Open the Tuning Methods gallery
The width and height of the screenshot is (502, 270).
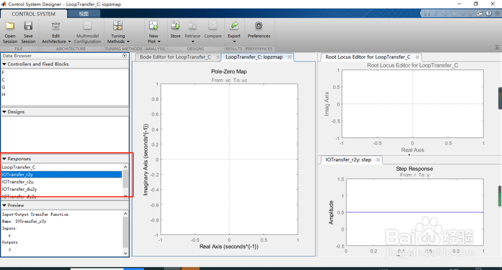click(x=118, y=33)
